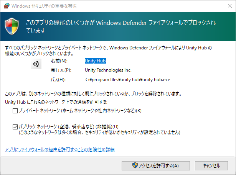Click the Unity Technologies Inc. publisher text
The image size is (236, 175).
(x=108, y=70)
